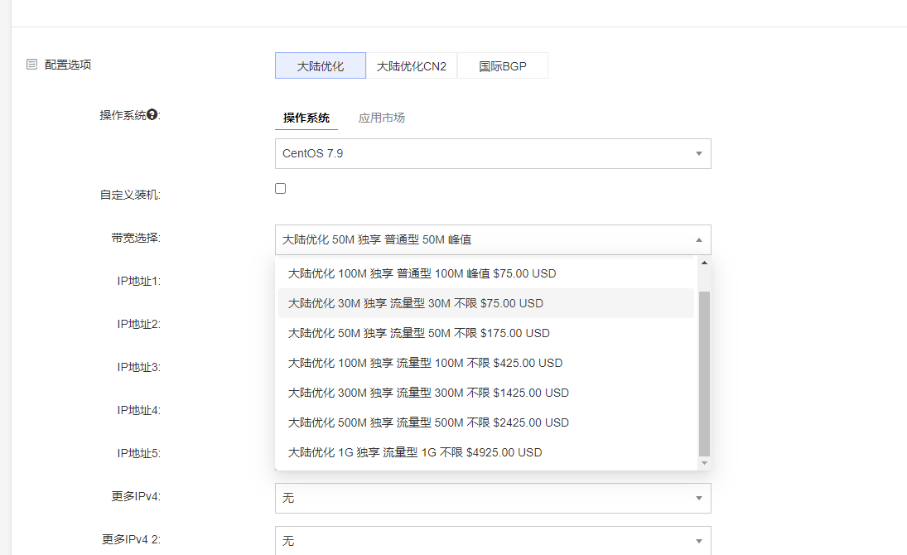Screen dimensions: 907x555
Task: Select the 大陆优化 line tab
Action: (321, 66)
